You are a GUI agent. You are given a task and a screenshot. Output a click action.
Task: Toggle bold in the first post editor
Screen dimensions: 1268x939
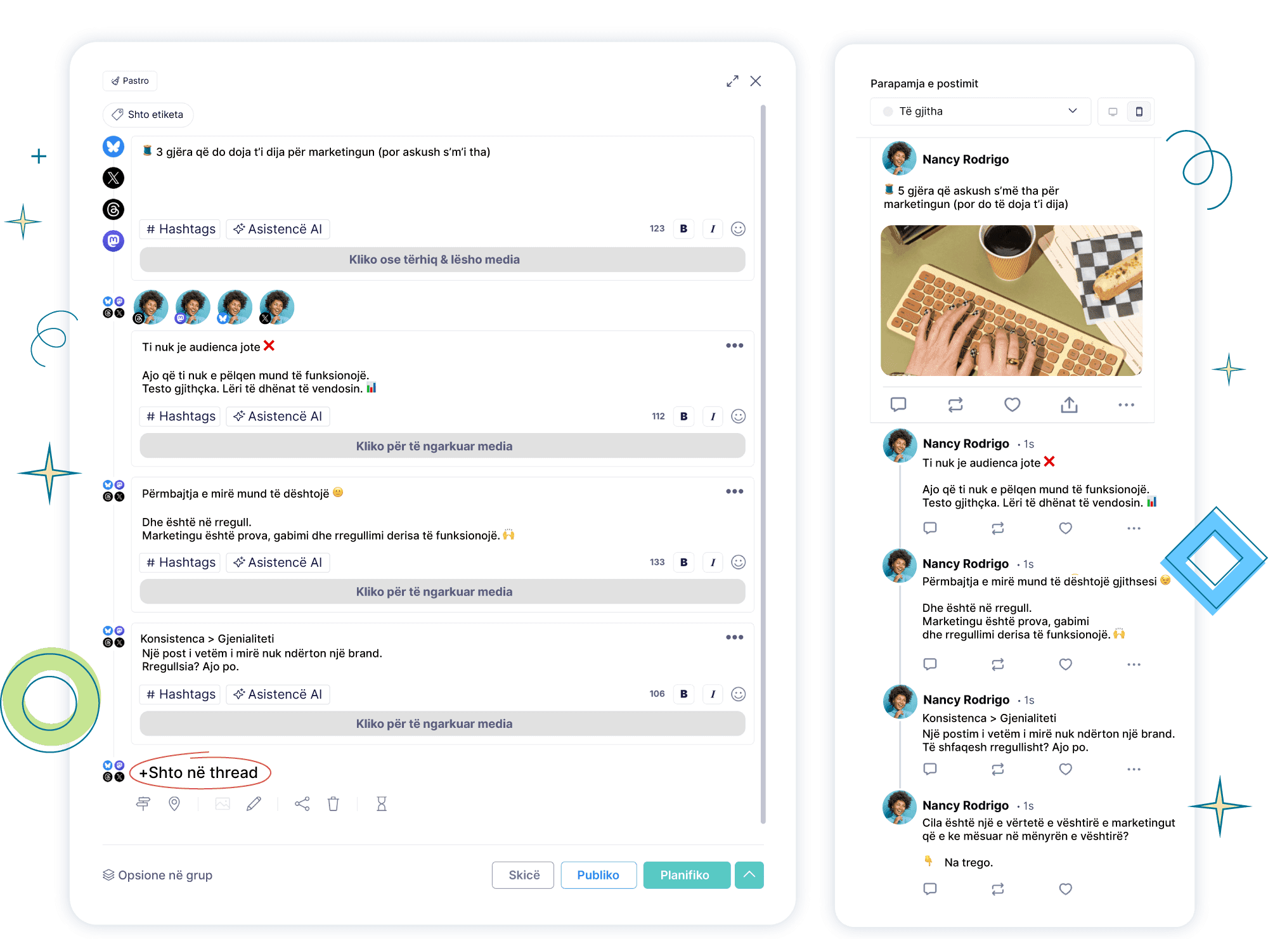point(683,229)
